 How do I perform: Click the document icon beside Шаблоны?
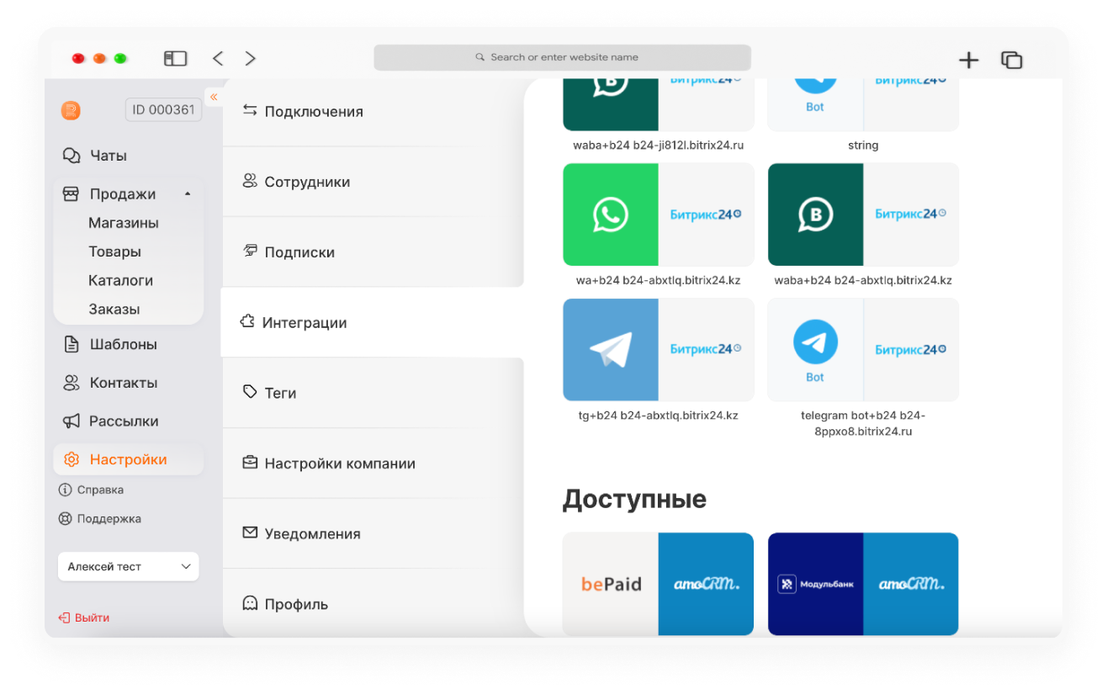(72, 344)
